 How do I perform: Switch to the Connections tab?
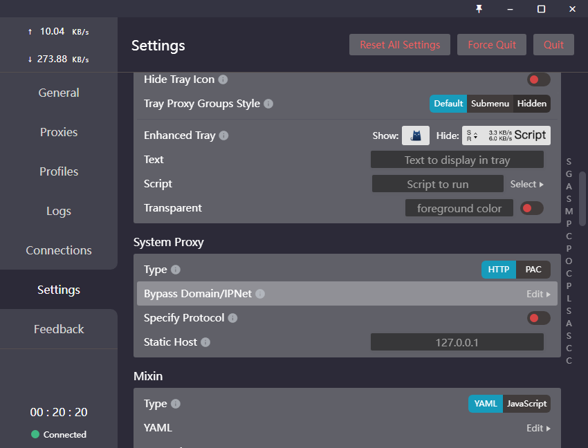(59, 250)
